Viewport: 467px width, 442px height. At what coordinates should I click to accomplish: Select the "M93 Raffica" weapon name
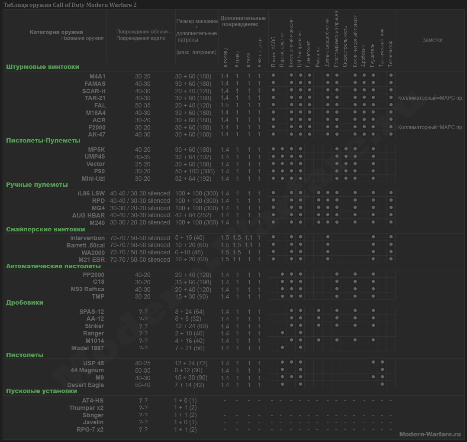tap(87, 289)
